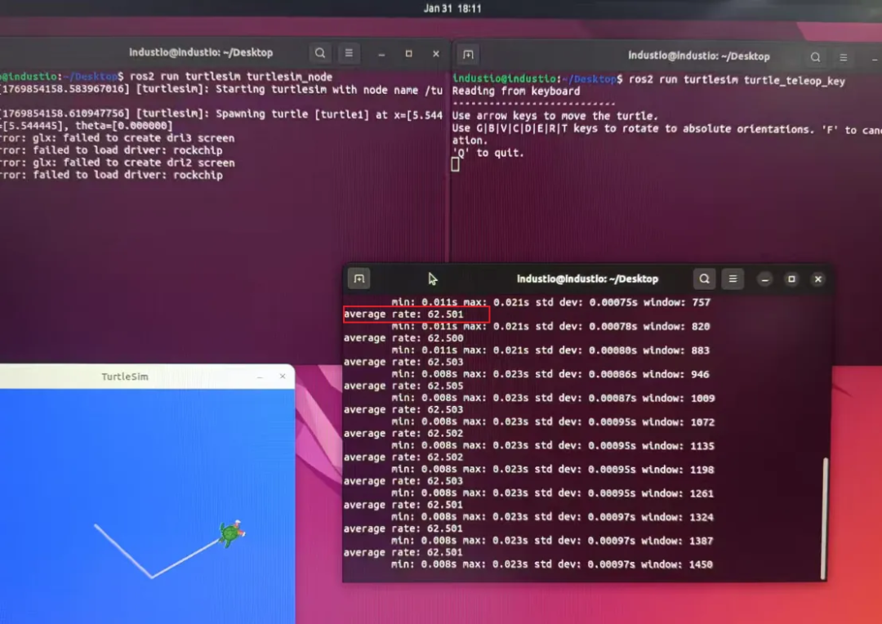Click the turtle in the TurtleSim canvas
The width and height of the screenshot is (882, 624).
pyautogui.click(x=232, y=533)
